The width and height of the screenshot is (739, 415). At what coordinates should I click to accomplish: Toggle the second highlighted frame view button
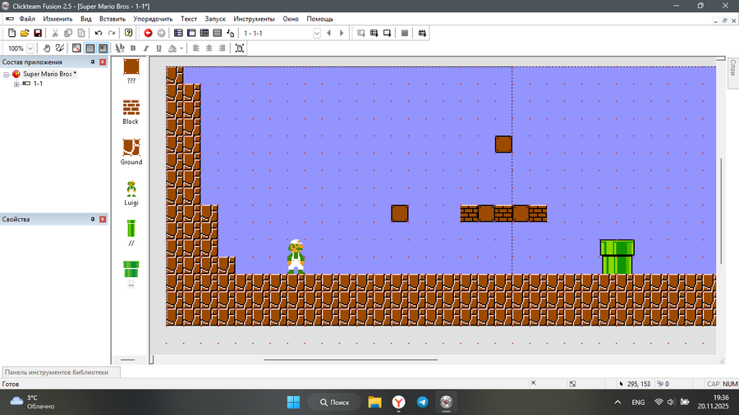point(103,48)
